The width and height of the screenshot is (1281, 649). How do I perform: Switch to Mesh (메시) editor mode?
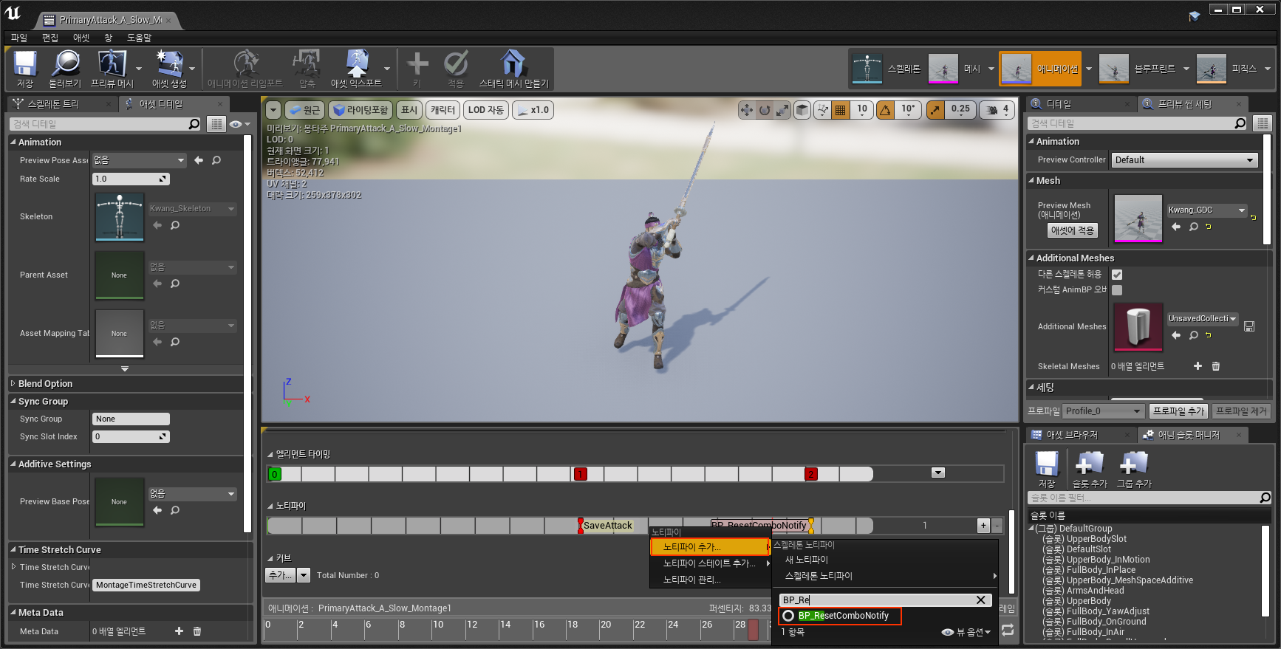(954, 69)
